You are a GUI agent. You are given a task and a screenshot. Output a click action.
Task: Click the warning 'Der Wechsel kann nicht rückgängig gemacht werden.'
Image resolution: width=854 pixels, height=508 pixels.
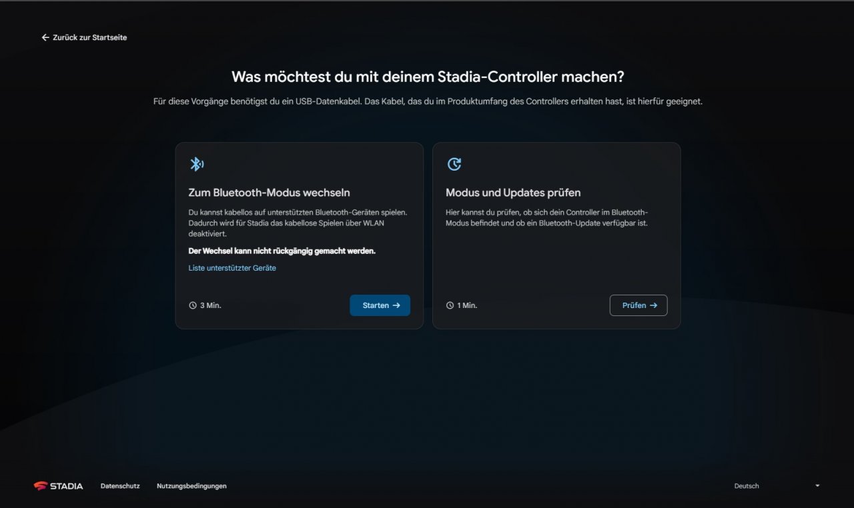(x=282, y=251)
